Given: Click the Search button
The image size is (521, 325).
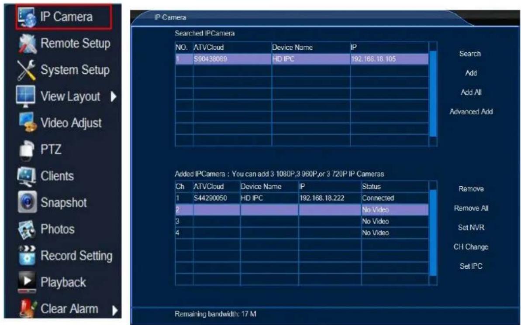Looking at the screenshot, I should [470, 54].
